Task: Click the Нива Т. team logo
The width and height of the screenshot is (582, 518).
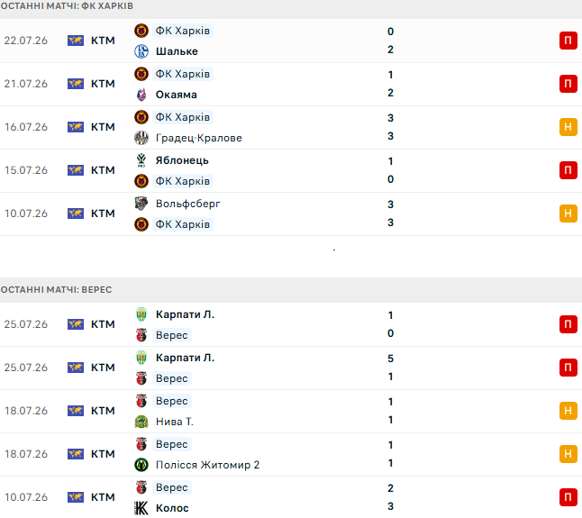Action: [141, 422]
